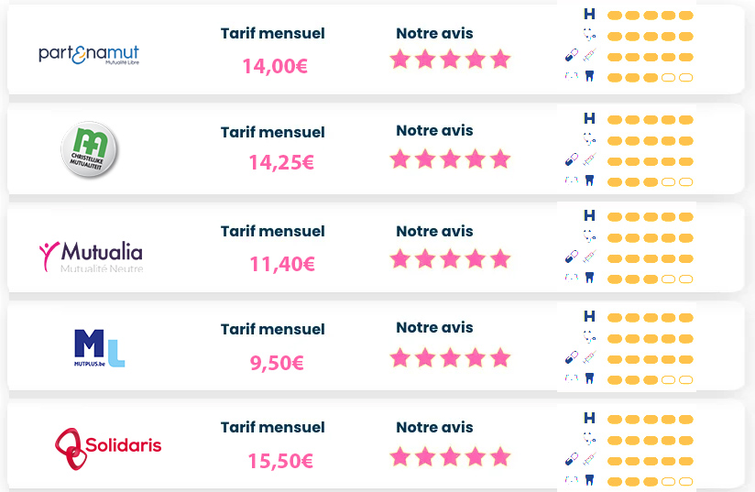Click the MutPlus.be ML logo
This screenshot has height=492, width=755.
point(100,348)
